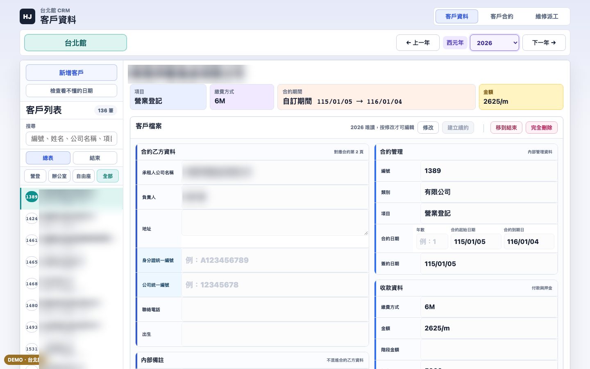Click into the 地址 text area
This screenshot has height=369, width=590.
click(275, 223)
